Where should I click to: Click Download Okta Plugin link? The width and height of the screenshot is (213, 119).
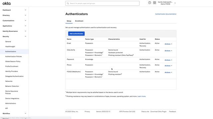pos(158,112)
